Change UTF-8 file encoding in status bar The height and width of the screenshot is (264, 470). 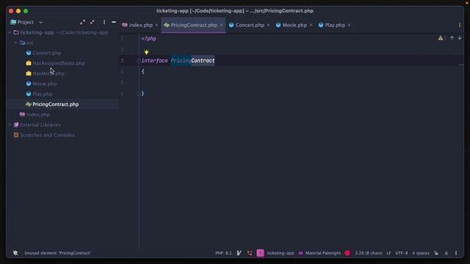click(402, 253)
